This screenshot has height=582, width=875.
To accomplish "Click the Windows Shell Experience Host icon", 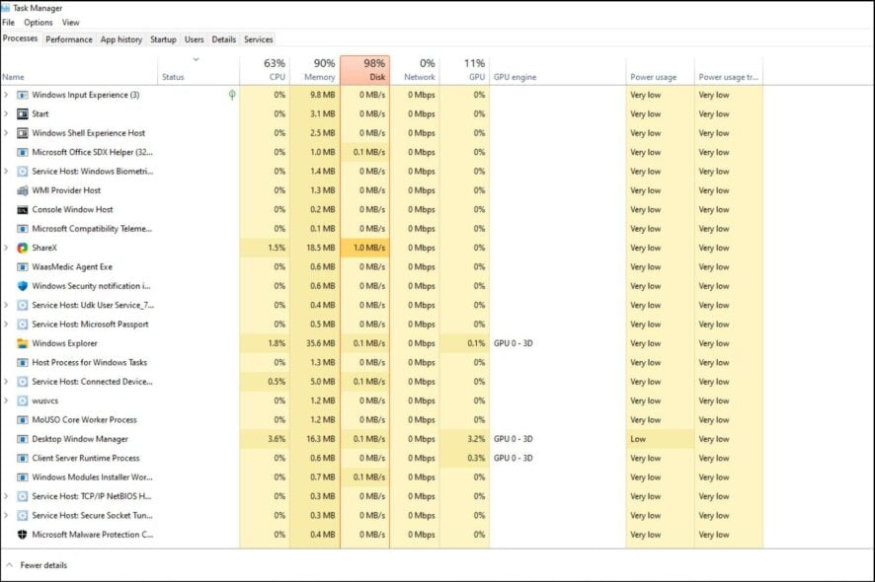I will coord(23,133).
